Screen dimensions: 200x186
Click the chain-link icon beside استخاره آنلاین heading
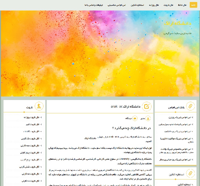pos(190,173)
